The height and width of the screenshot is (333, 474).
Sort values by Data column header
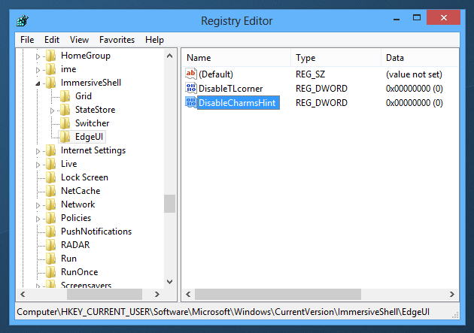tap(420, 58)
